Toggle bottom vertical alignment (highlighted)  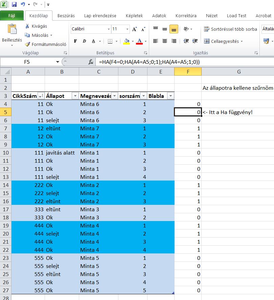pos(174,29)
